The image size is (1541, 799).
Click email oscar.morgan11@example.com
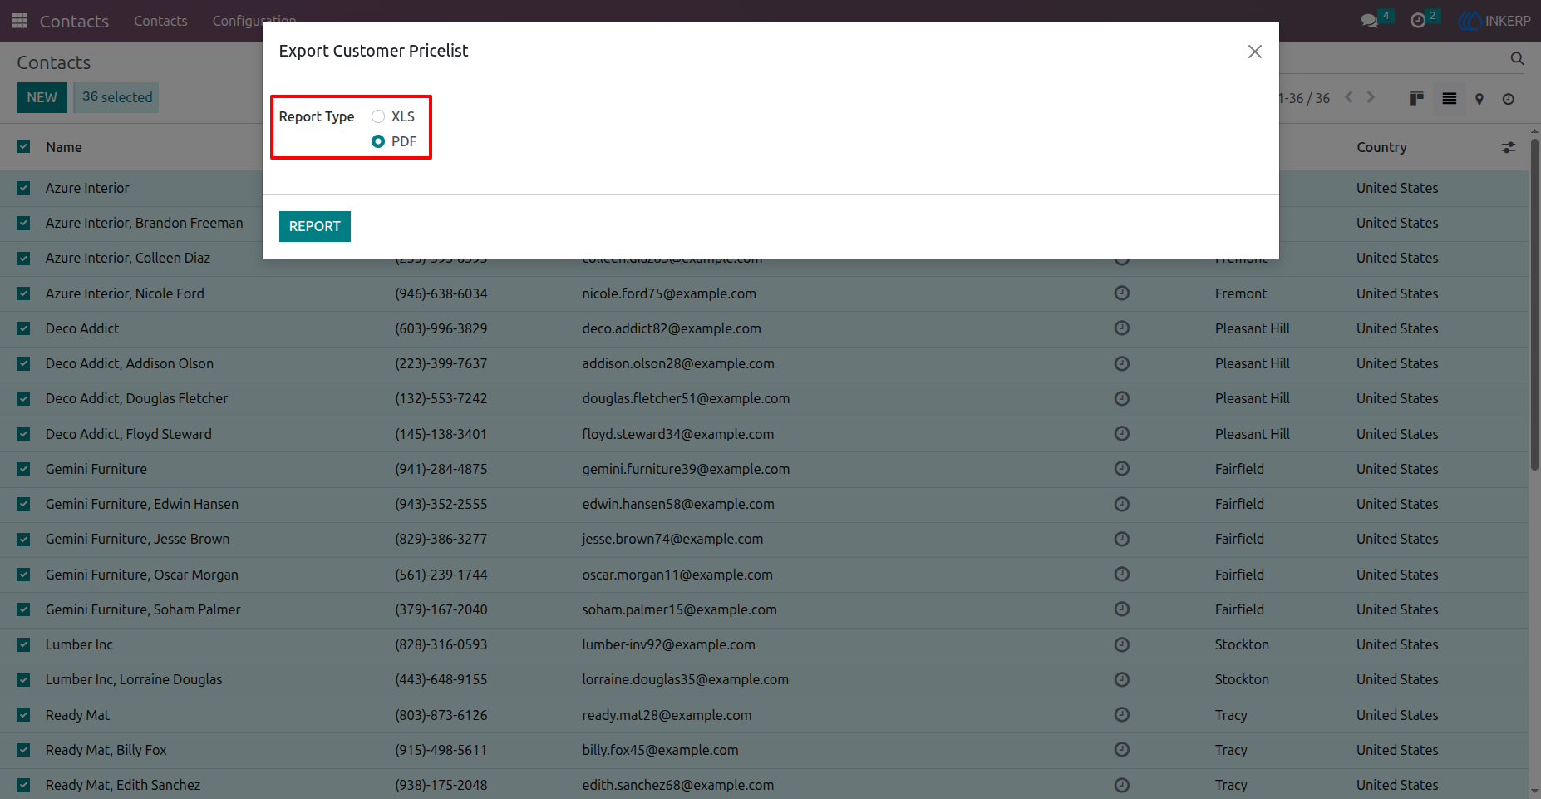(677, 575)
